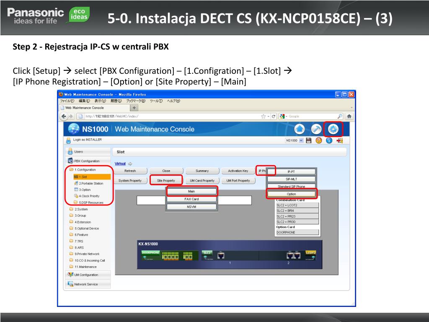Select 5.DSP Resources in tree
429x322 pixels.
click(x=89, y=203)
